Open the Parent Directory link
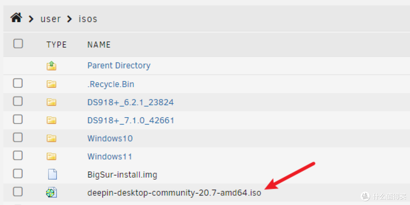Image resolution: width=410 pixels, height=205 pixels. click(x=119, y=65)
